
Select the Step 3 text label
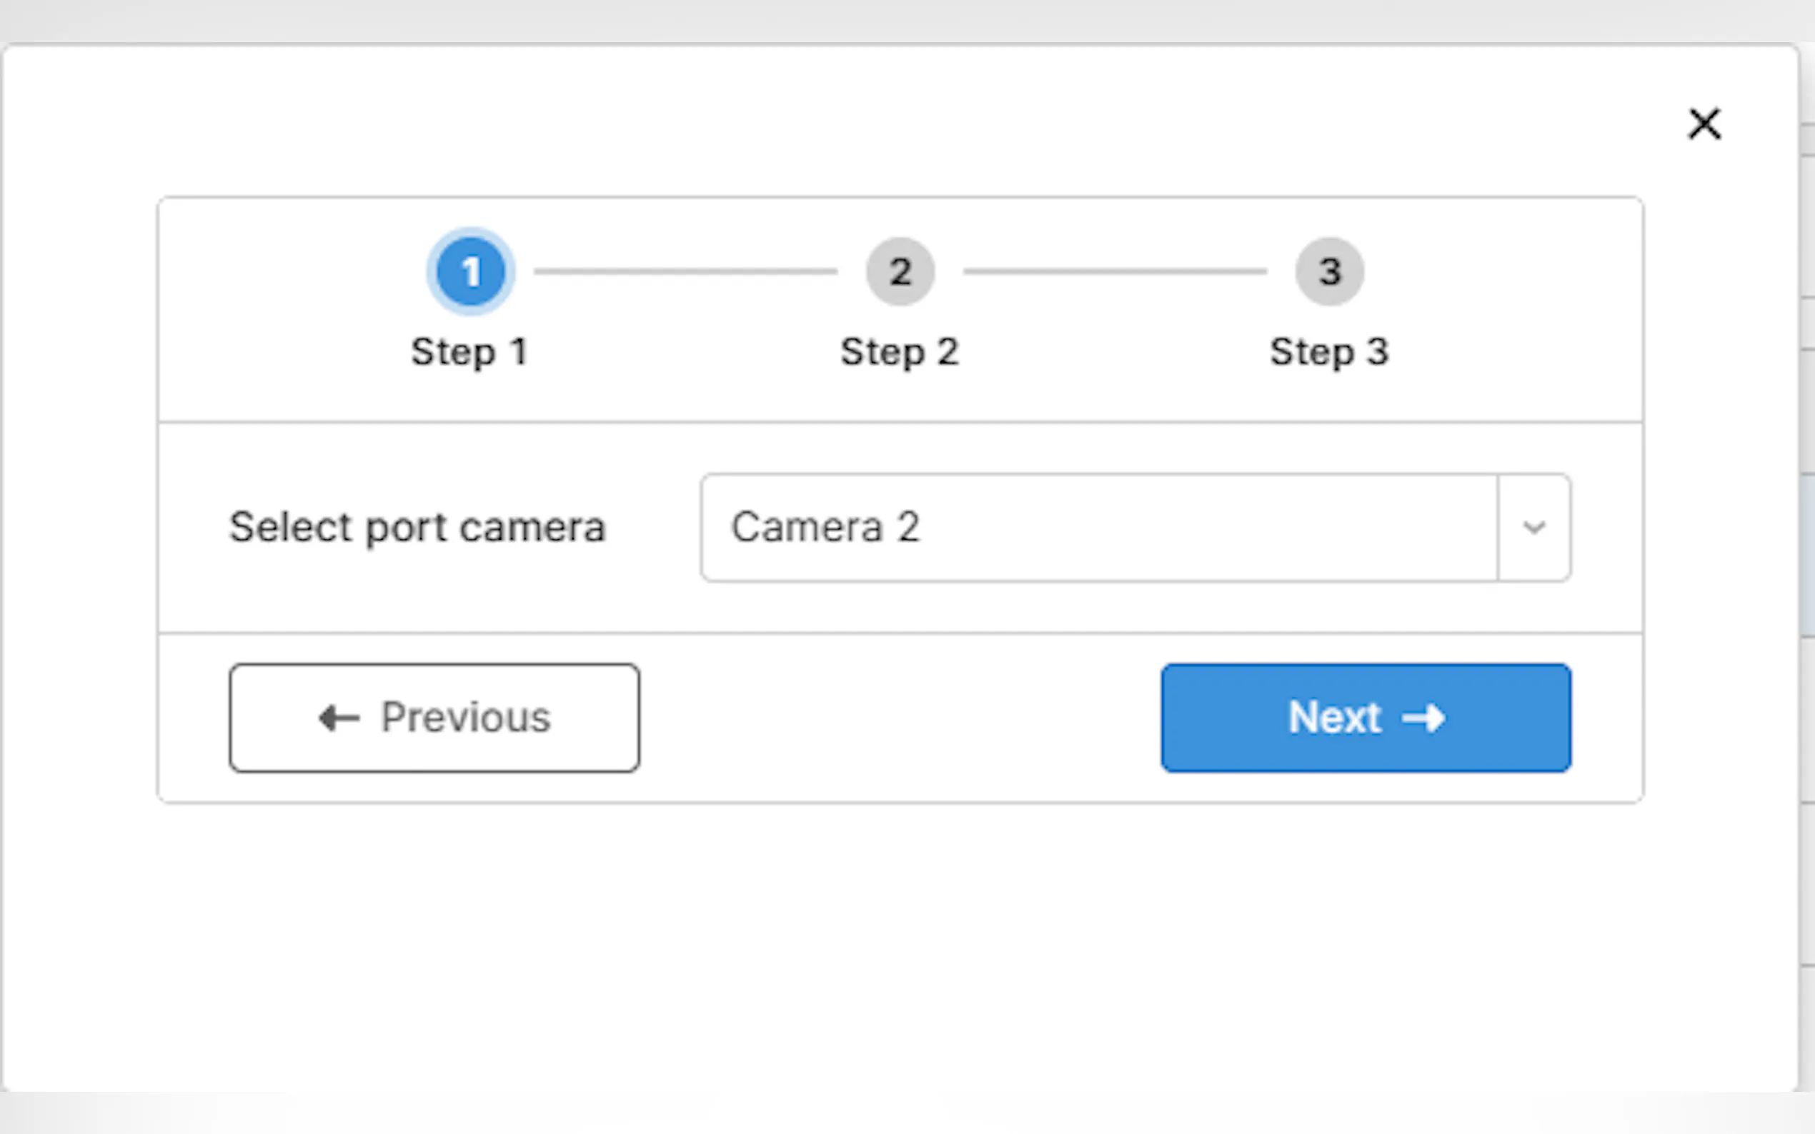click(1329, 352)
